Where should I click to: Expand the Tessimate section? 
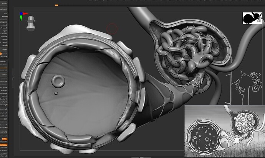tap(4, 125)
